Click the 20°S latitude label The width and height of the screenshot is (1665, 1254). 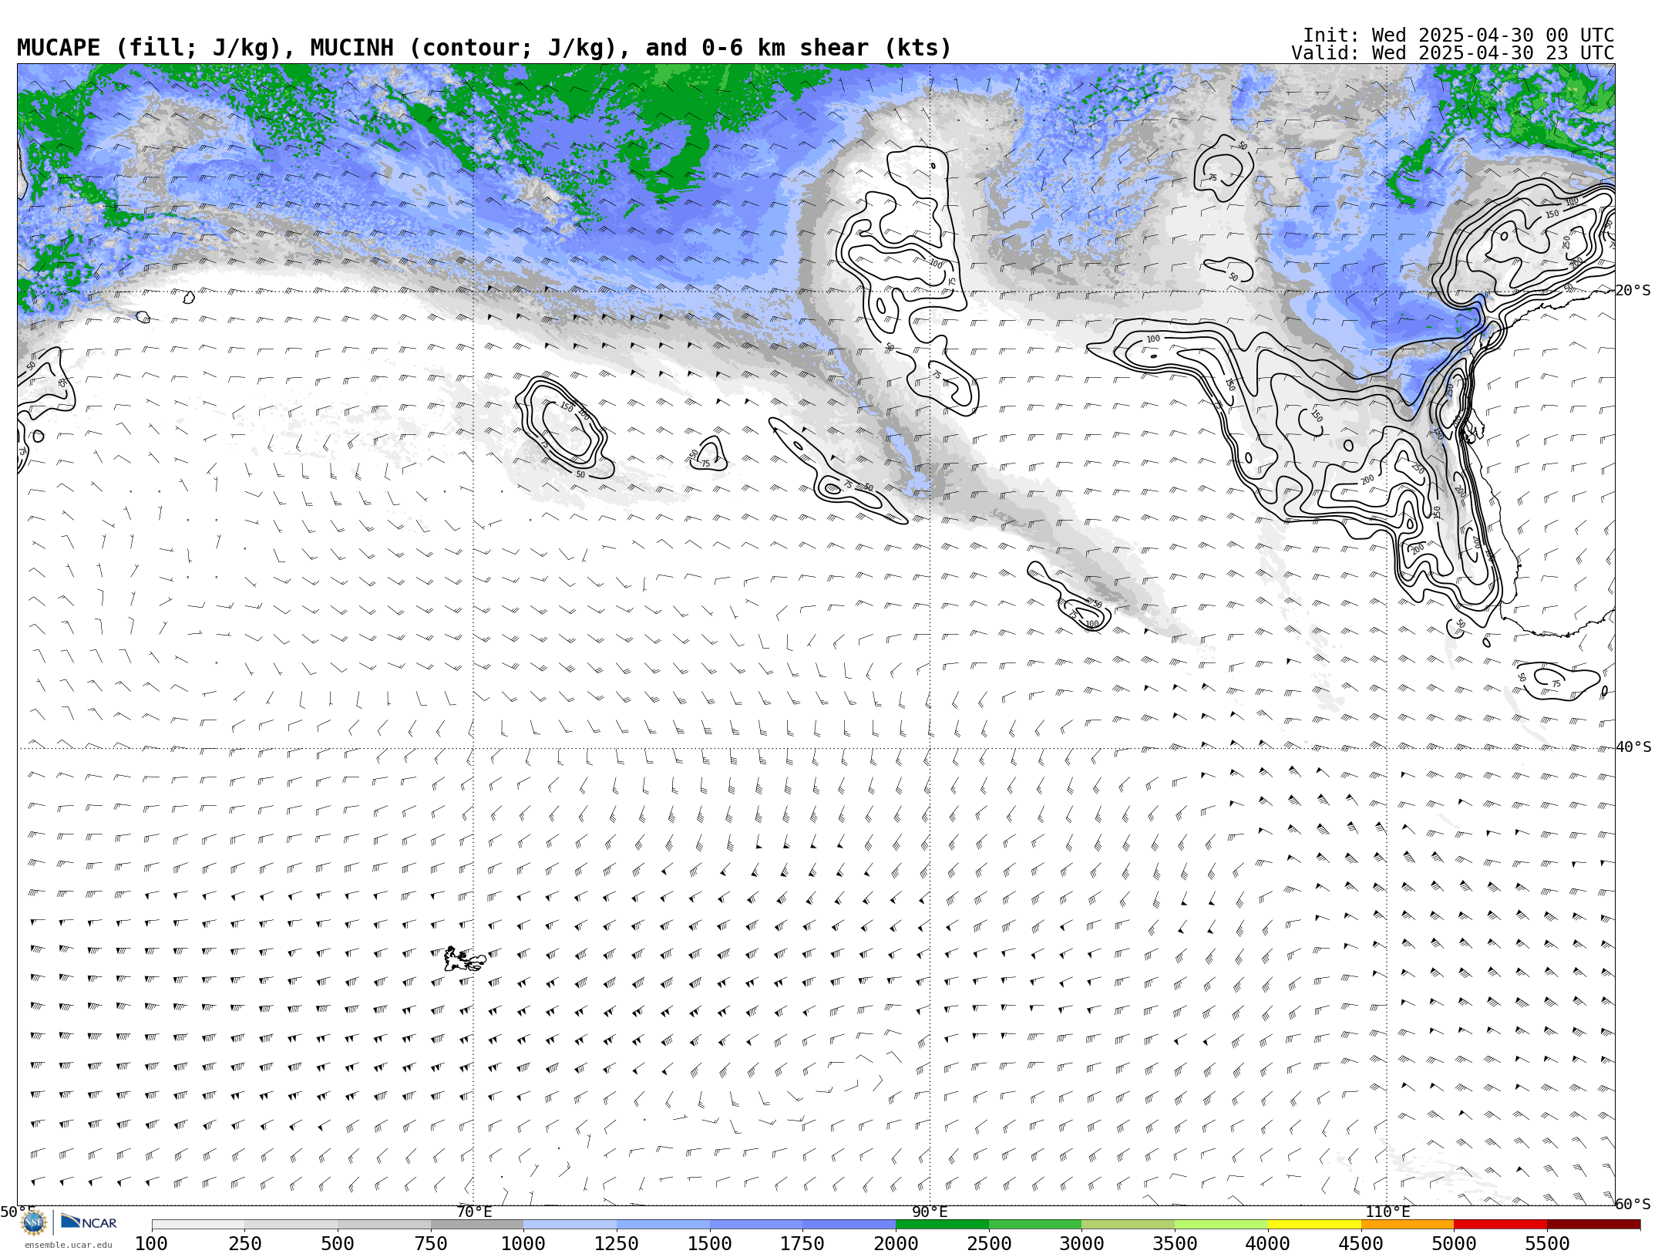(1633, 291)
